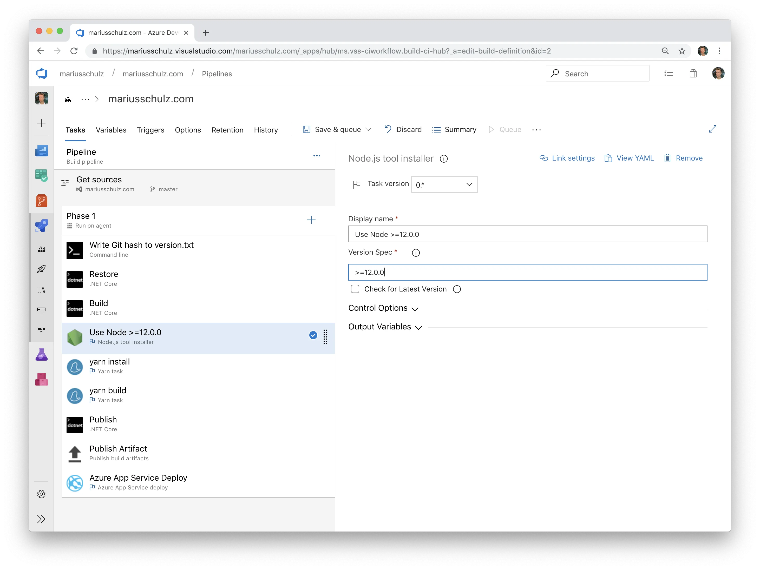This screenshot has height=570, width=760.
Task: Open the Repos branching icon in sidebar
Action: tap(41, 201)
